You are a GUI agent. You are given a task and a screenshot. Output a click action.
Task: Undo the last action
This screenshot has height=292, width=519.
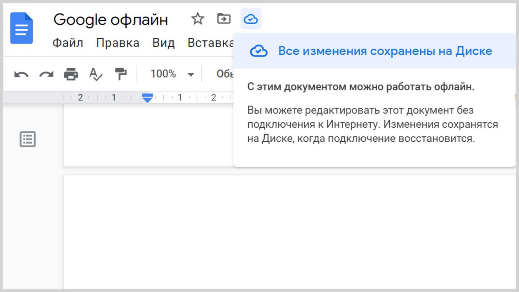pos(21,74)
